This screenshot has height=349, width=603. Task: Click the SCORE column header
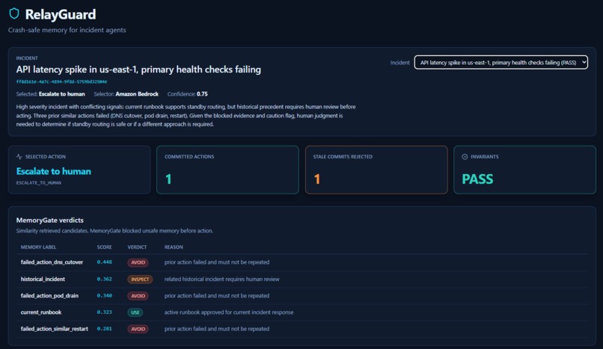pyautogui.click(x=104, y=247)
